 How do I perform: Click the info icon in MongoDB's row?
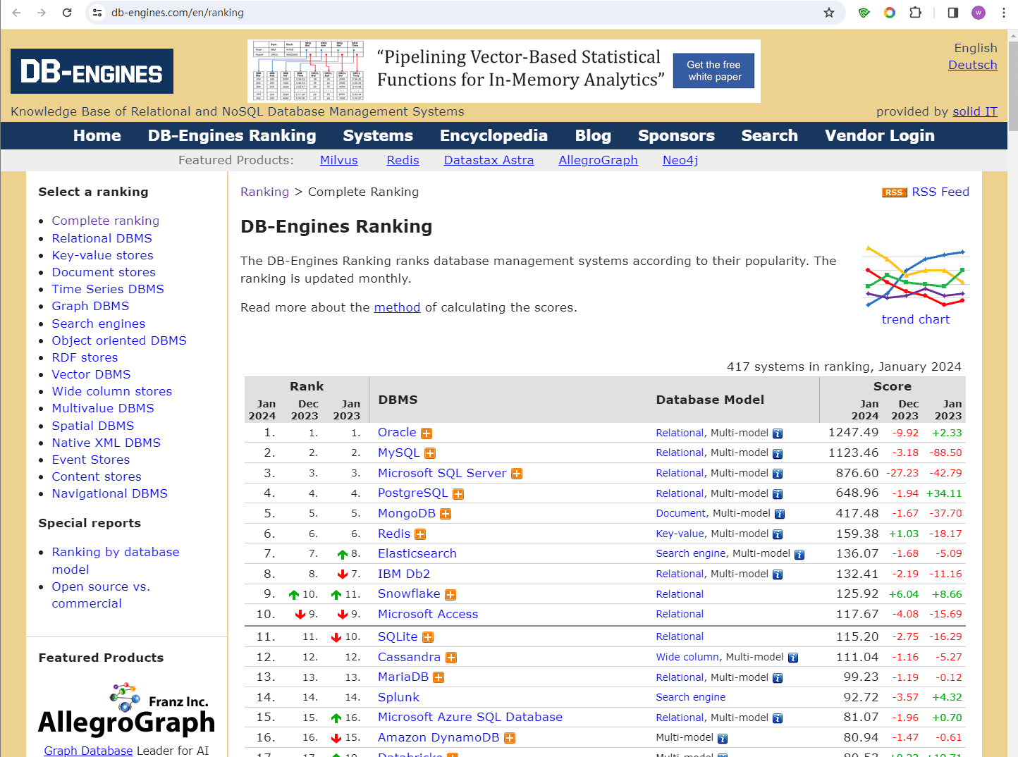coord(780,514)
